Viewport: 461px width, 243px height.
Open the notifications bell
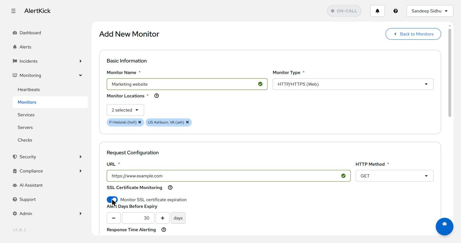[x=377, y=11]
